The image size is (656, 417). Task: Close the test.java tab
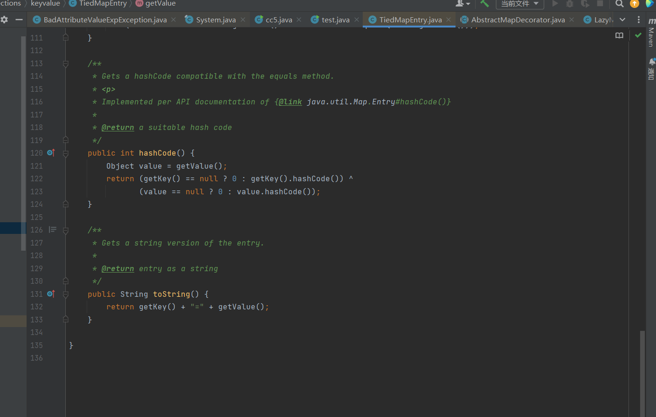pos(357,20)
